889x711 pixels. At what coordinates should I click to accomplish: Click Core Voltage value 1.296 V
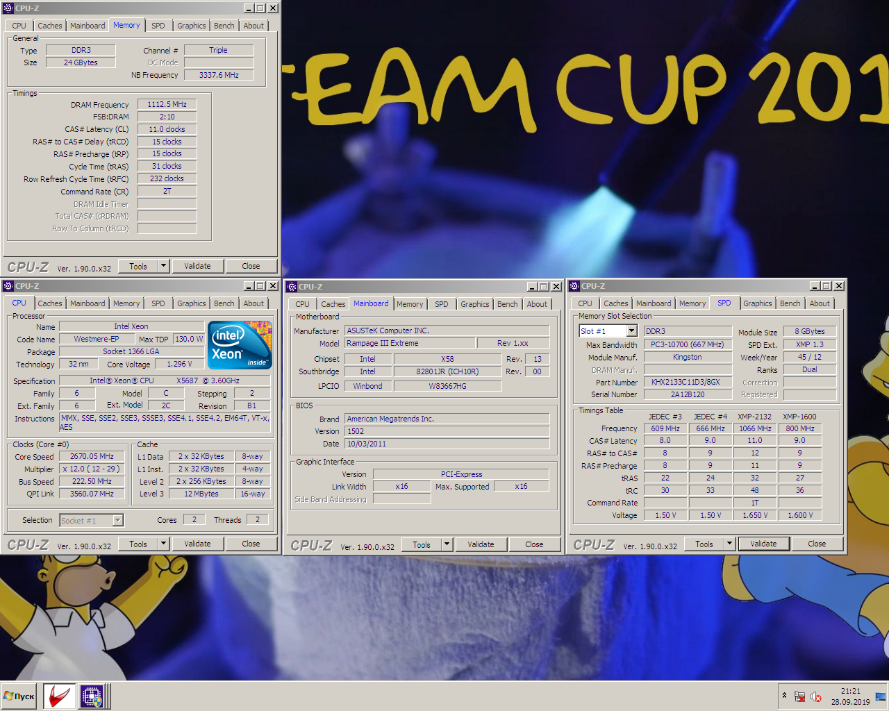[x=179, y=364]
